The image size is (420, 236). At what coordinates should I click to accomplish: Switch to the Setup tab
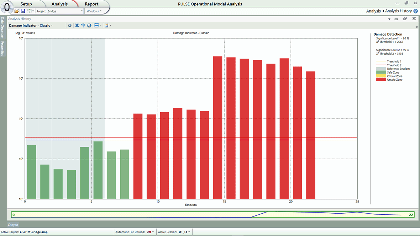click(26, 4)
